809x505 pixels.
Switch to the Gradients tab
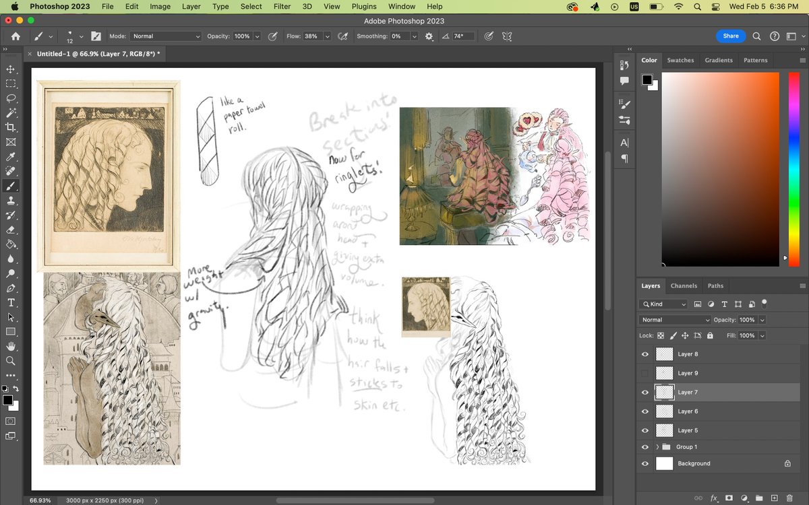(719, 60)
